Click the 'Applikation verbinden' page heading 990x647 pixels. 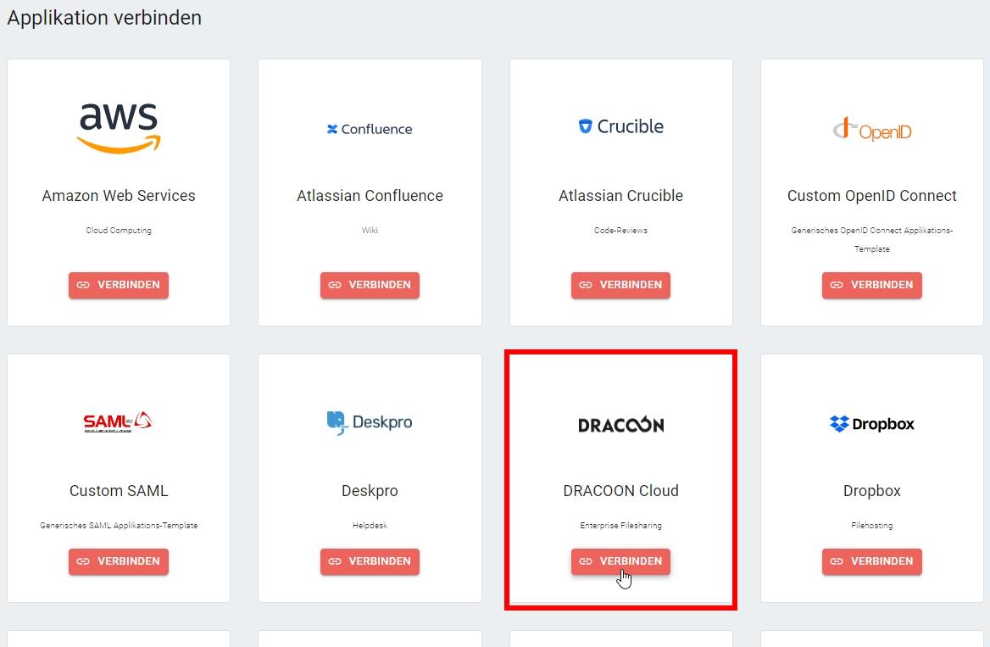(104, 18)
